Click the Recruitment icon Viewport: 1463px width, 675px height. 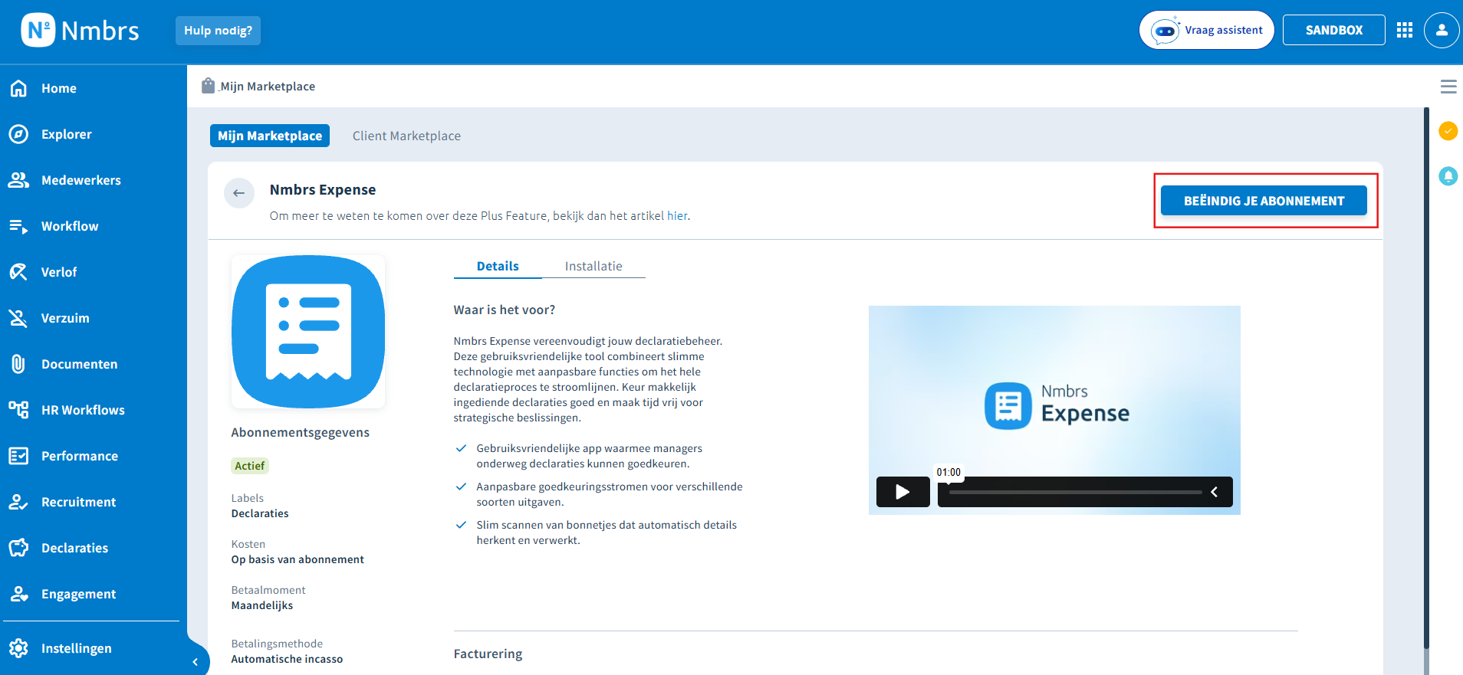pyautogui.click(x=18, y=502)
